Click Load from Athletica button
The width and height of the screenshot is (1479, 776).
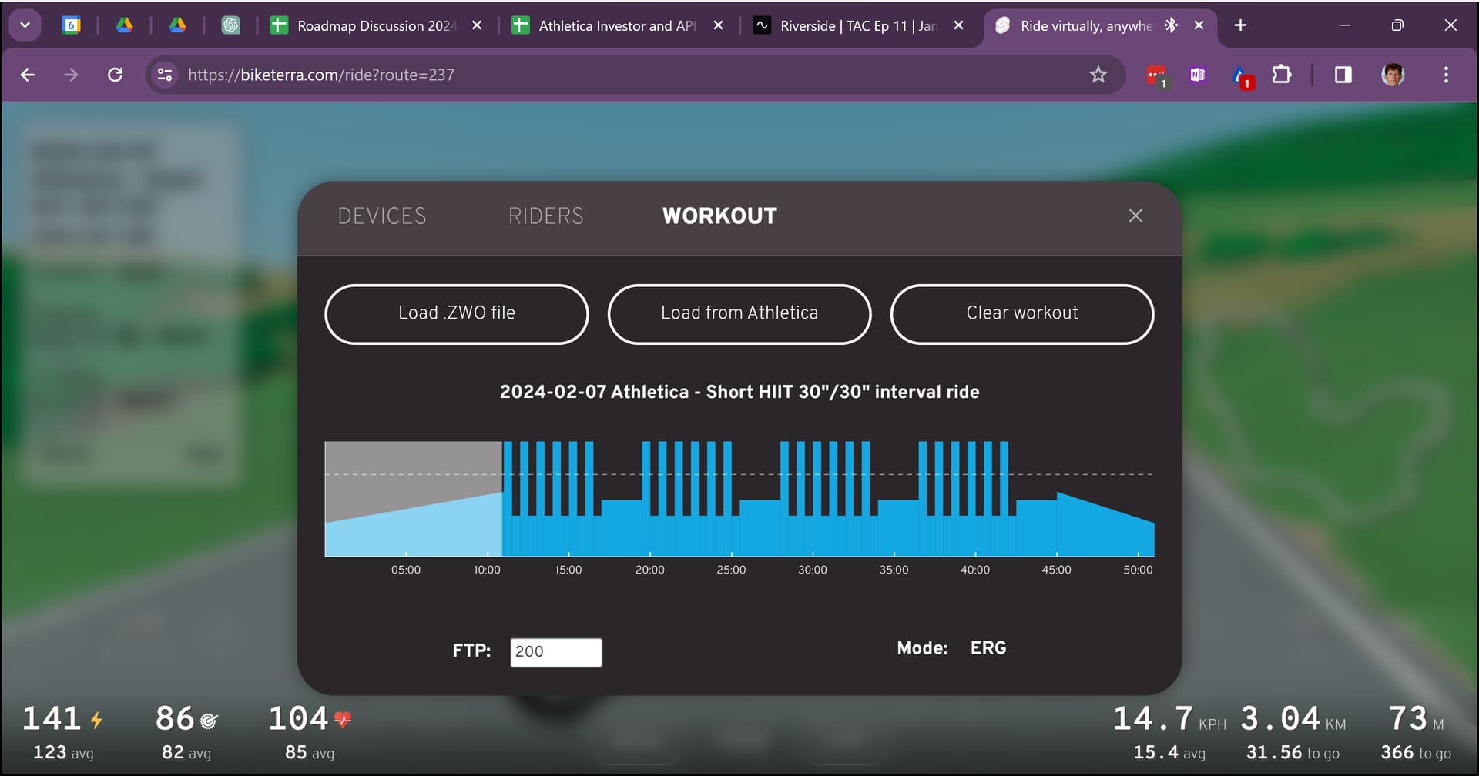click(x=739, y=314)
